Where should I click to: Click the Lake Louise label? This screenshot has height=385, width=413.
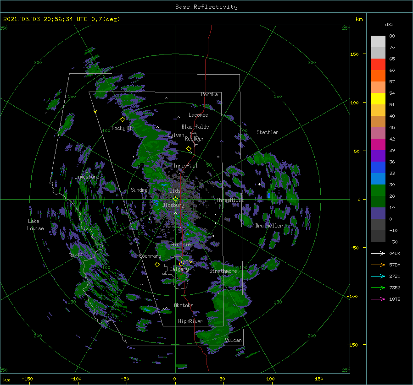35,225
